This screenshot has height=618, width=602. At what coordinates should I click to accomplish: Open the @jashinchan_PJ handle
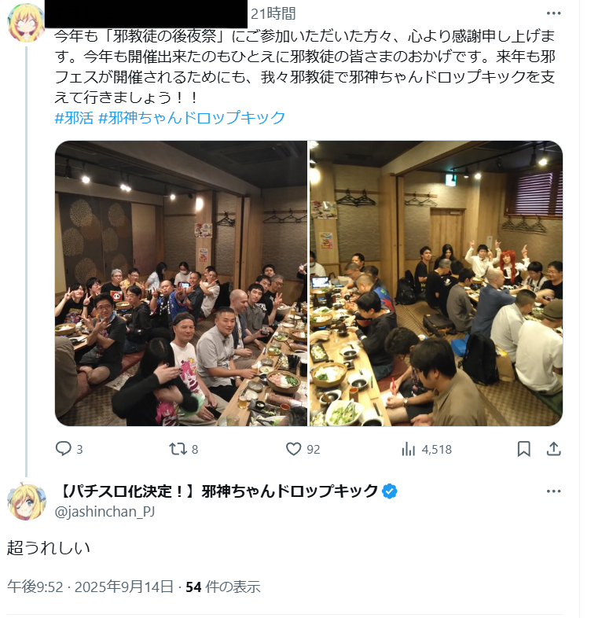tap(105, 512)
